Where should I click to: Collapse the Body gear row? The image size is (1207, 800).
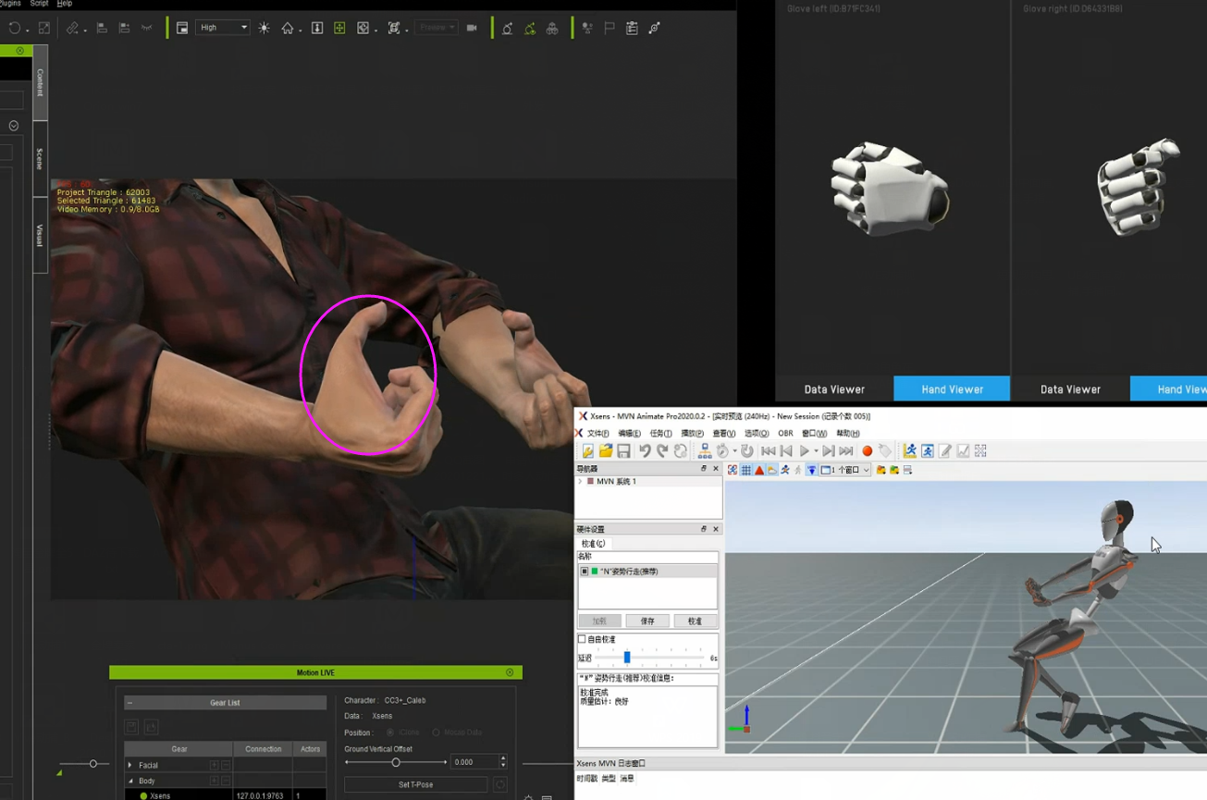130,781
